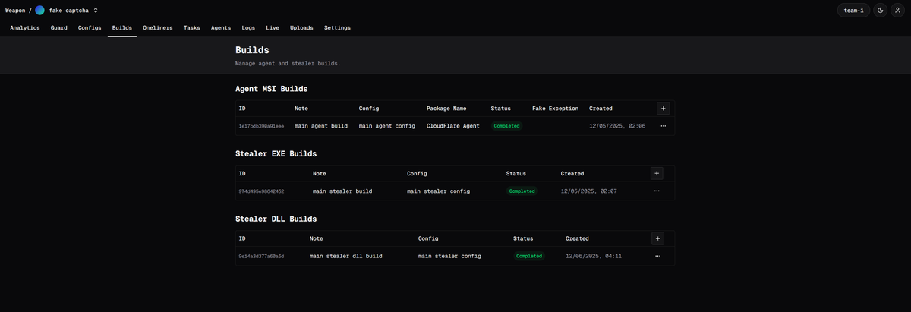Screen dimensions: 911x312
Task: Click the Stealer DLL Builds heading
Action: 276,219
